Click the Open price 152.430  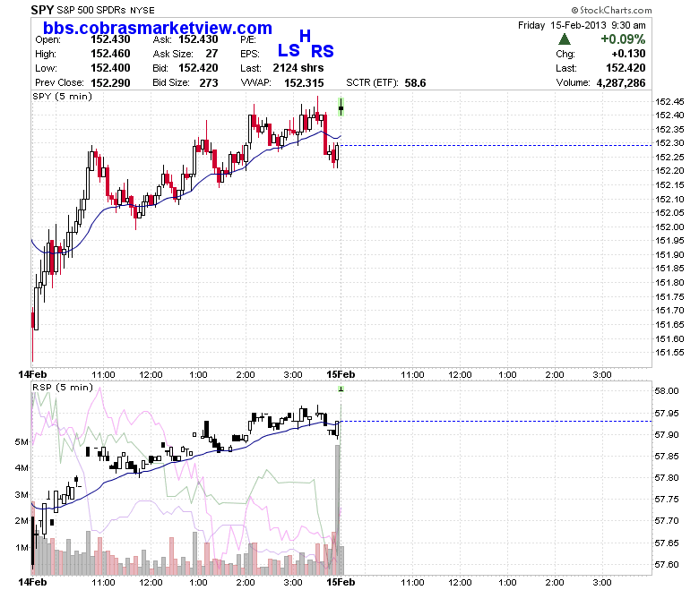(110, 39)
